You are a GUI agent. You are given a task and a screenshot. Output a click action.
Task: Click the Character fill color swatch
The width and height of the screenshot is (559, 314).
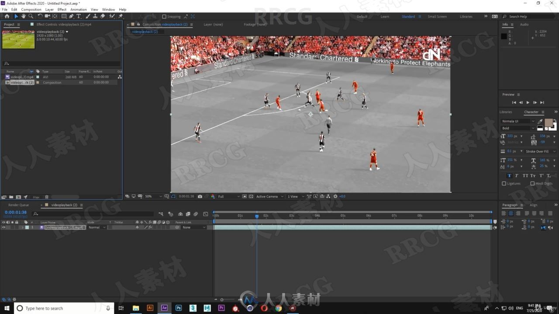coord(549,123)
